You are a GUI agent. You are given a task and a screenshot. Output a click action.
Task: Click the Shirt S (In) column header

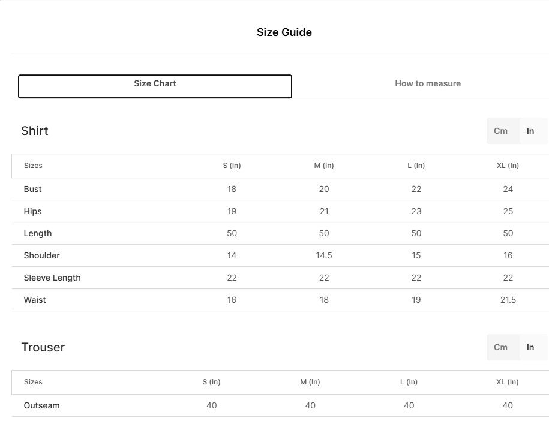point(232,166)
